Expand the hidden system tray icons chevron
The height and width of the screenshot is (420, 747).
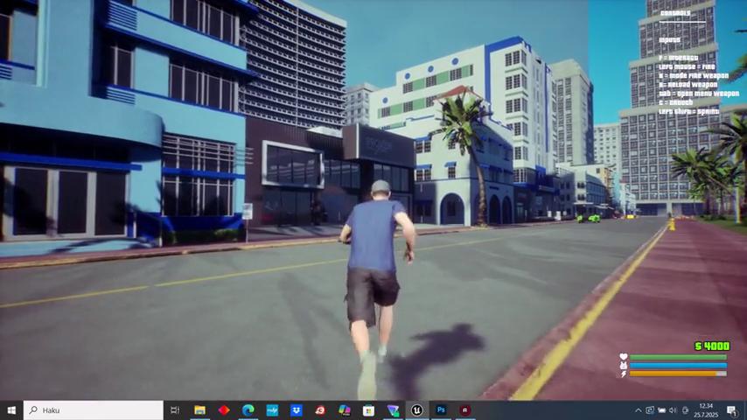click(638, 410)
